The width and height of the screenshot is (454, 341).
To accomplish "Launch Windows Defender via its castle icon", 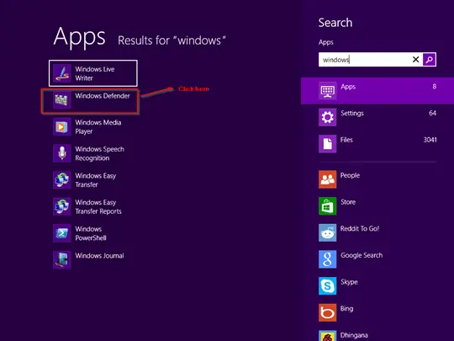I will 62,100.
